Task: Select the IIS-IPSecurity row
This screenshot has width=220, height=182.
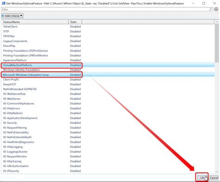Action: click(x=108, y=171)
